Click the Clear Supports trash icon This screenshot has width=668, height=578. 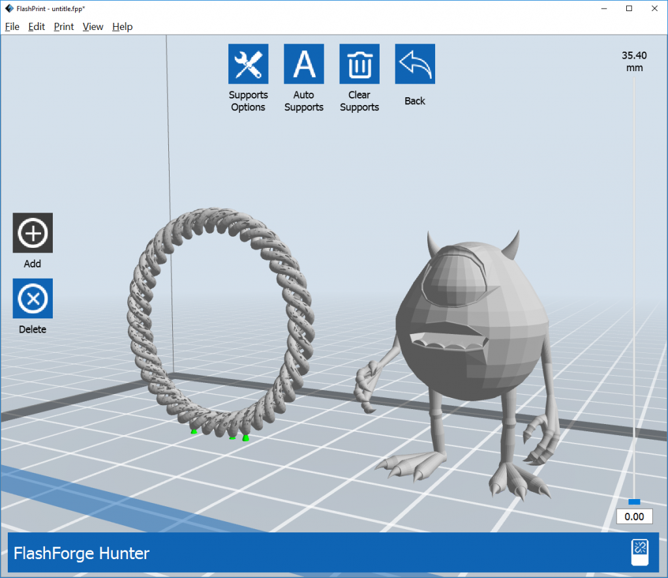tap(359, 64)
